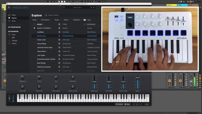Click the orange B button on the second return track
Image resolution: width=202 pixels, height=114 pixels.
pos(180,81)
